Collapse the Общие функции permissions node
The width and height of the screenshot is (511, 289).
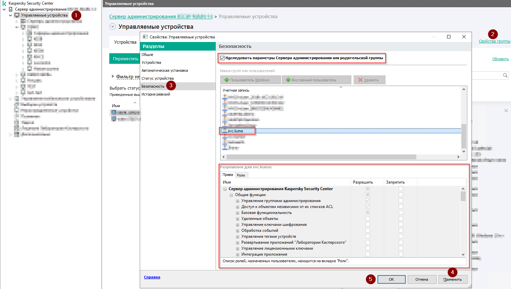[x=231, y=195]
